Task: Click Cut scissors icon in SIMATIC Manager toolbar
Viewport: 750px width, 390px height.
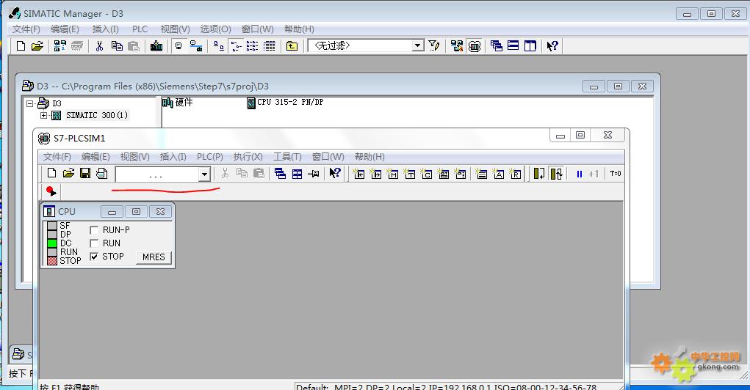Action: tap(99, 46)
